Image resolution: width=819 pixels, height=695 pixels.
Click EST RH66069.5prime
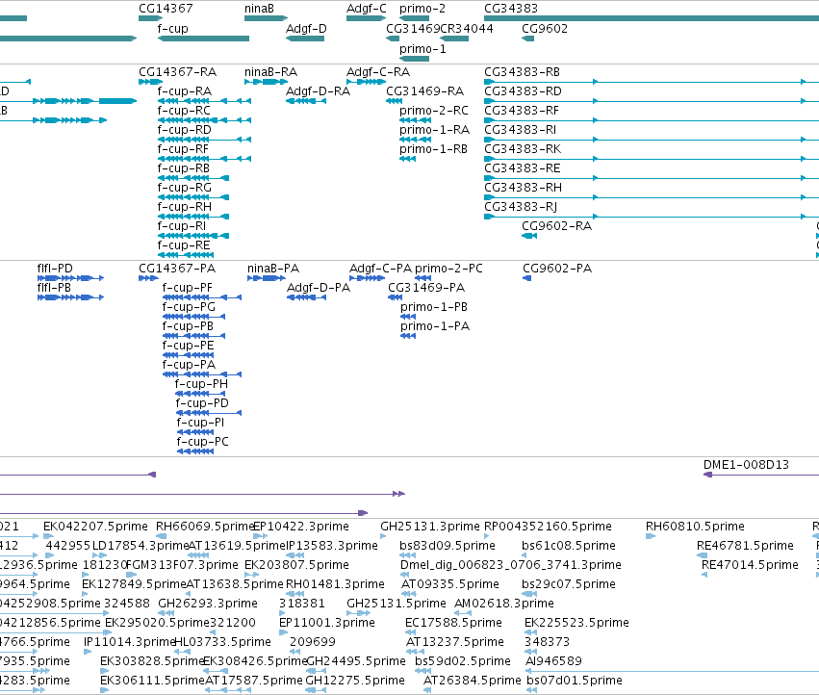[205, 527]
